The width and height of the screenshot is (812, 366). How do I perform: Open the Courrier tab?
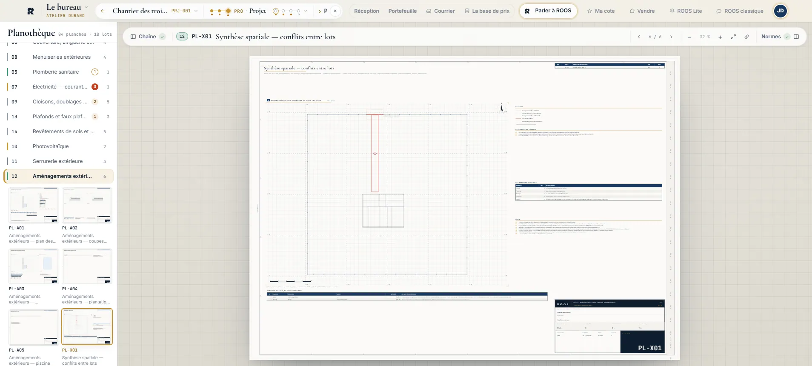(440, 11)
